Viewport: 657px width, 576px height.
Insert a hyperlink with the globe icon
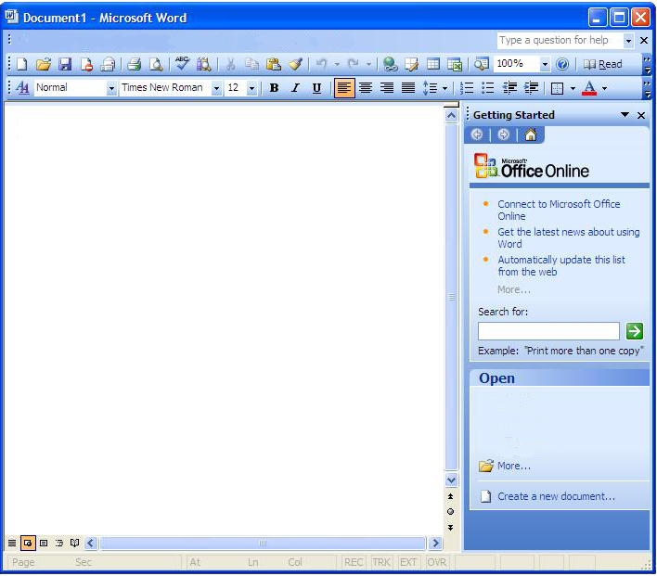[x=390, y=64]
